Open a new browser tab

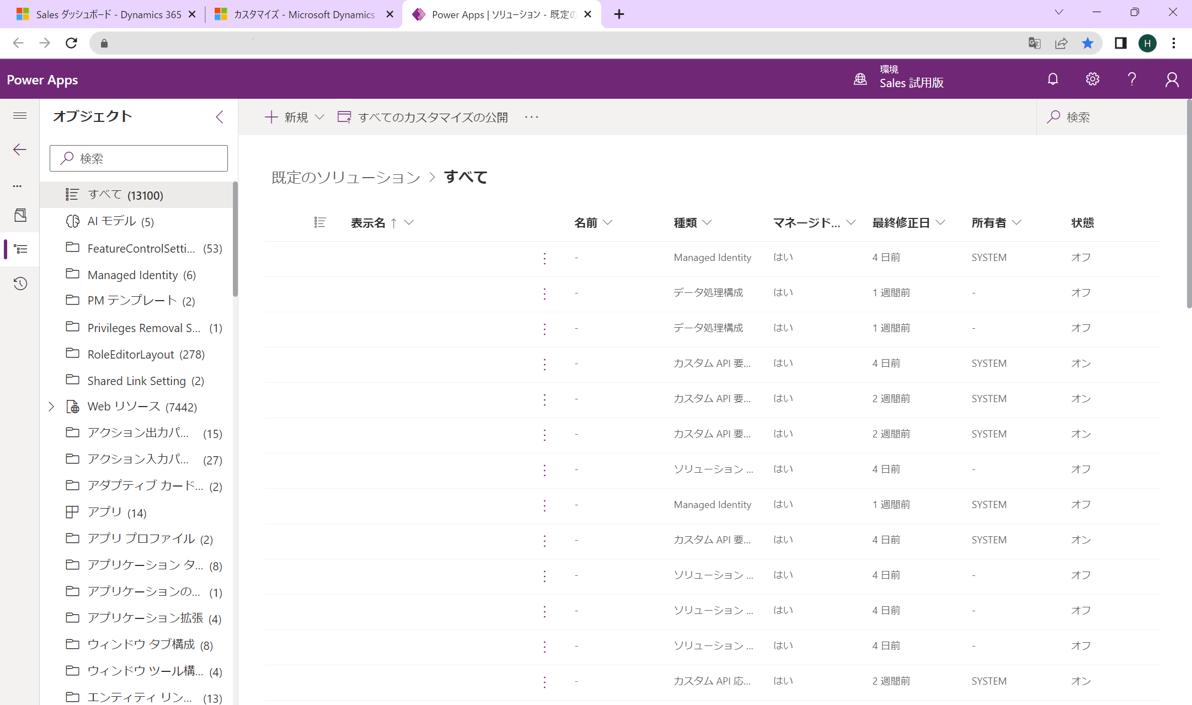[x=619, y=14]
